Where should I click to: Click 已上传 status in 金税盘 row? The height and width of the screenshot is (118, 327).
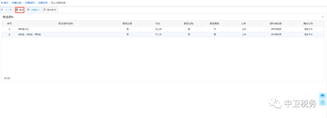tap(158, 34)
